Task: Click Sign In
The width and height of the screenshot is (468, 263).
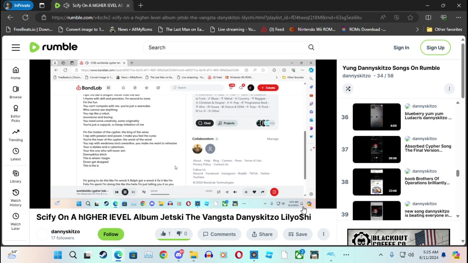Action: (x=401, y=47)
